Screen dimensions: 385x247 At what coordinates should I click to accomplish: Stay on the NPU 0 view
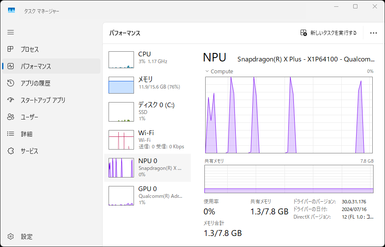[x=148, y=167]
